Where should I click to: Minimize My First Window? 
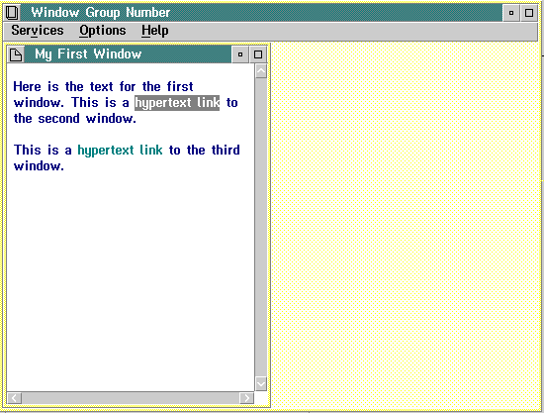pyautogui.click(x=240, y=54)
